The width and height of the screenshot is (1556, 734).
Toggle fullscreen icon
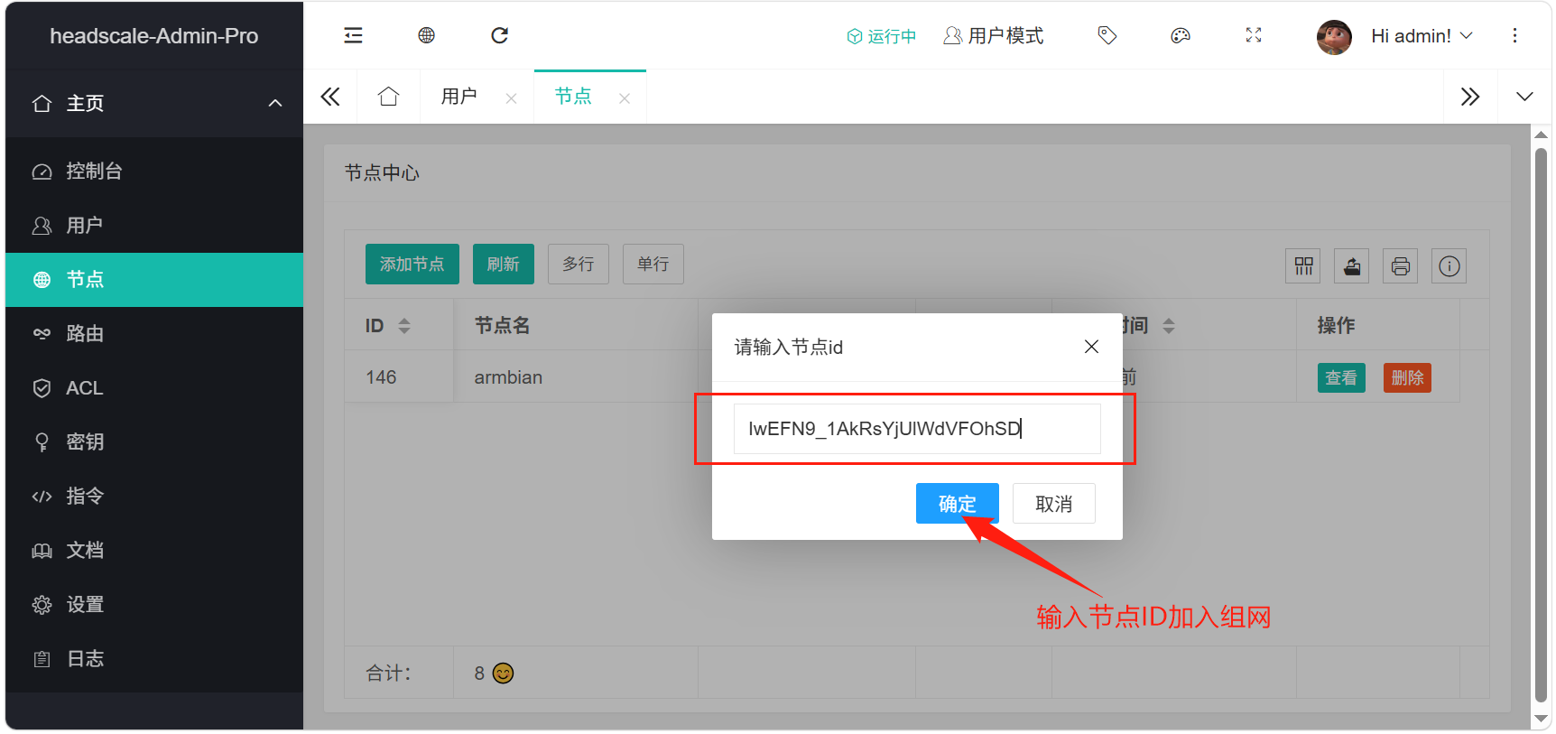coord(1254,35)
